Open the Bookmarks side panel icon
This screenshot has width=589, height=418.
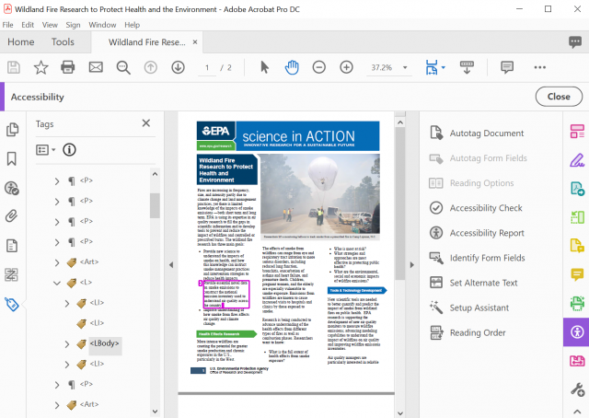(x=13, y=158)
